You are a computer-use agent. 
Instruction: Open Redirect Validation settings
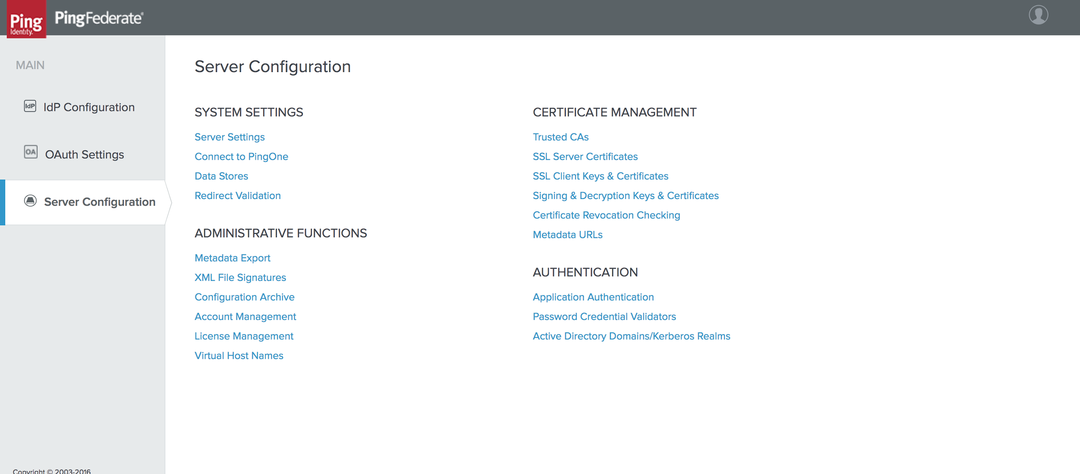(x=238, y=196)
